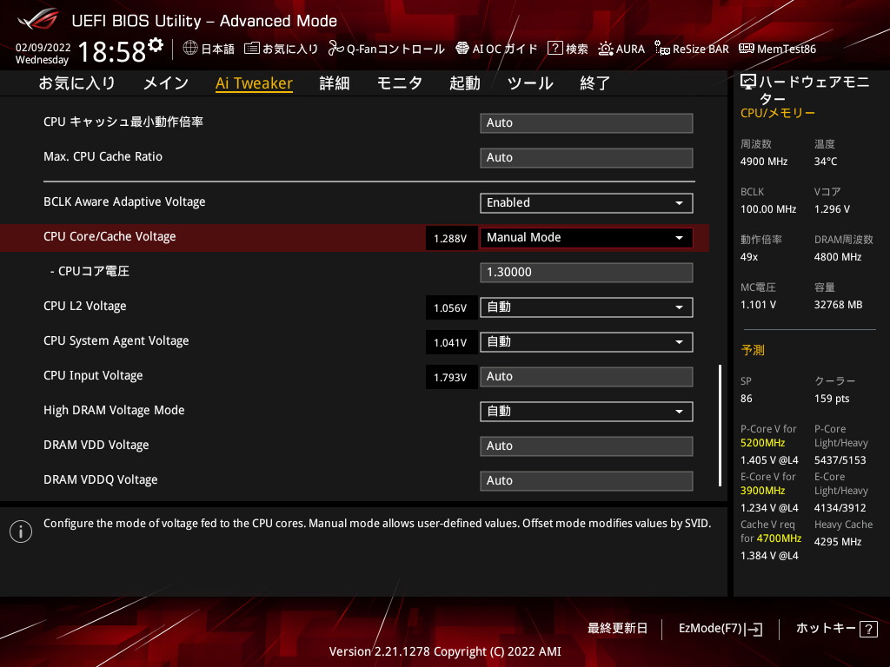This screenshot has height=667, width=890.
Task: Click the hardware monitor screen icon
Action: [748, 83]
